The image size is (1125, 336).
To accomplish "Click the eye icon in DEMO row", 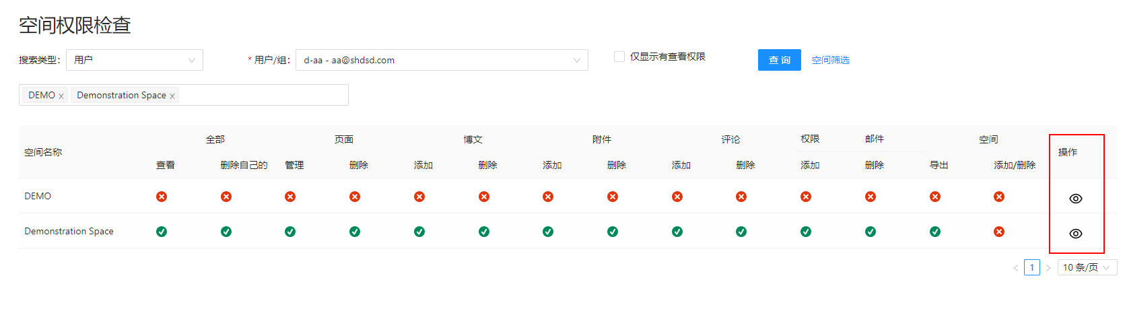I will pos(1075,199).
